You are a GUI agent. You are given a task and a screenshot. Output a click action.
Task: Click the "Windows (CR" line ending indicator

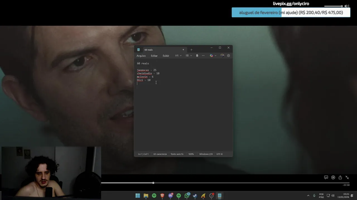[x=206, y=154]
